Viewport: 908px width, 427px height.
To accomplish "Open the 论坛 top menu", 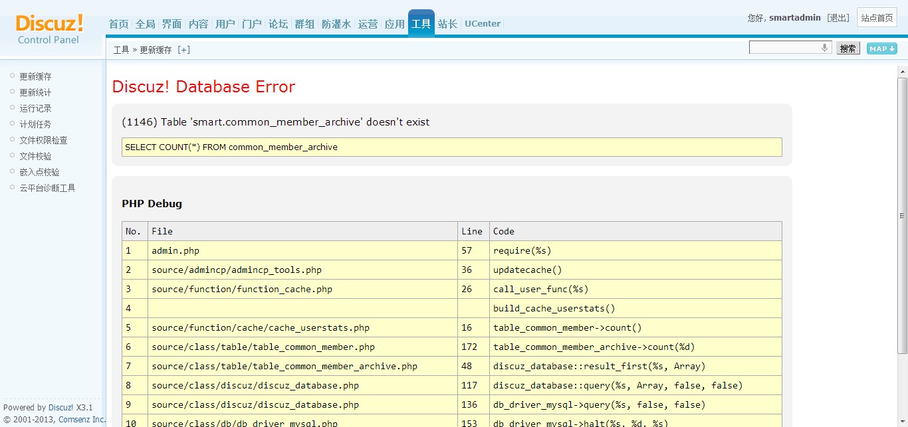I will [x=278, y=24].
